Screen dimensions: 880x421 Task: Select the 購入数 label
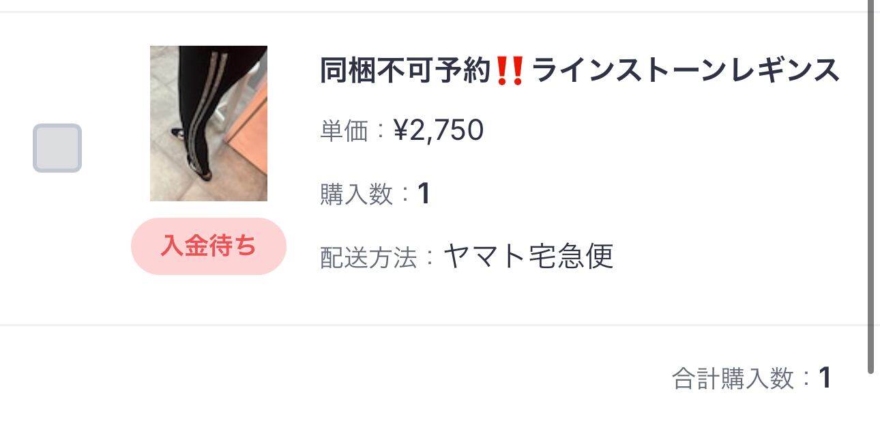click(x=357, y=194)
